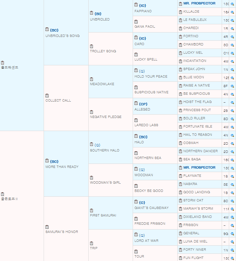Click the clipboard icon above TRIP

point(91,243)
